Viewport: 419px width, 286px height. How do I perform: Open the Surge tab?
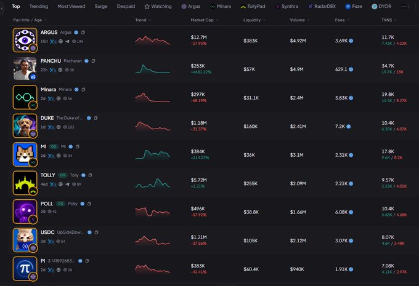click(x=101, y=6)
